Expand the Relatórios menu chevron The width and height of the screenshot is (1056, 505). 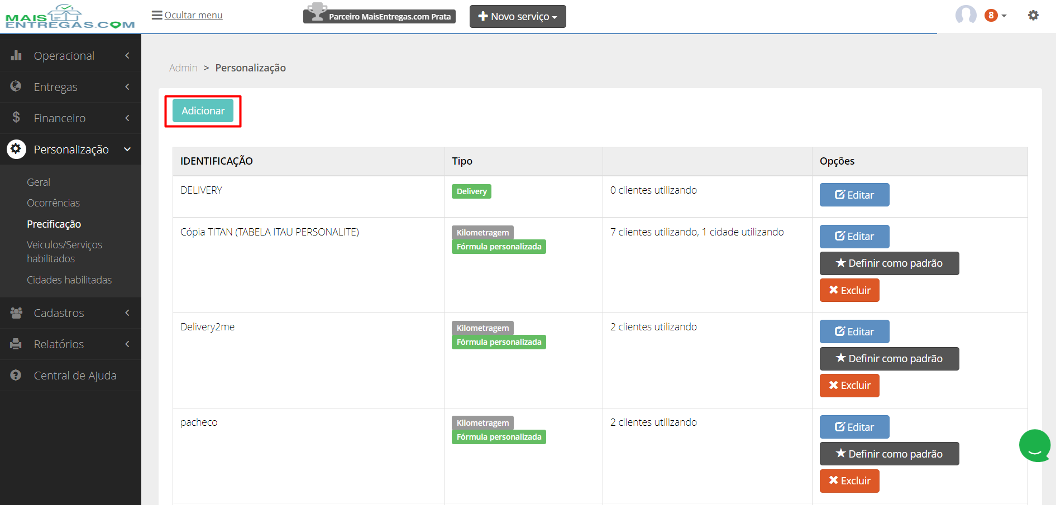click(127, 344)
